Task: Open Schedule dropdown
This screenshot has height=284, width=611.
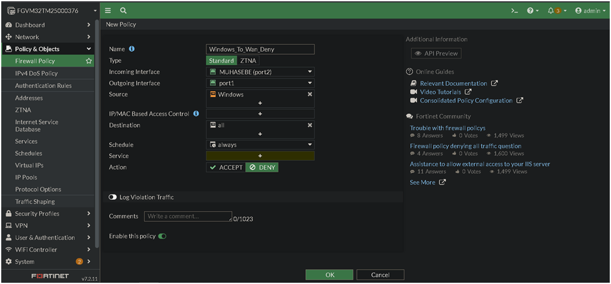Action: 260,144
